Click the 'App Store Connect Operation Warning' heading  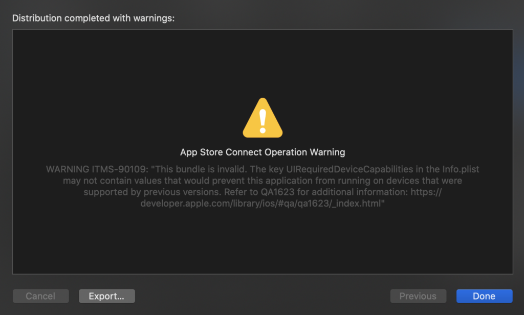(x=262, y=152)
